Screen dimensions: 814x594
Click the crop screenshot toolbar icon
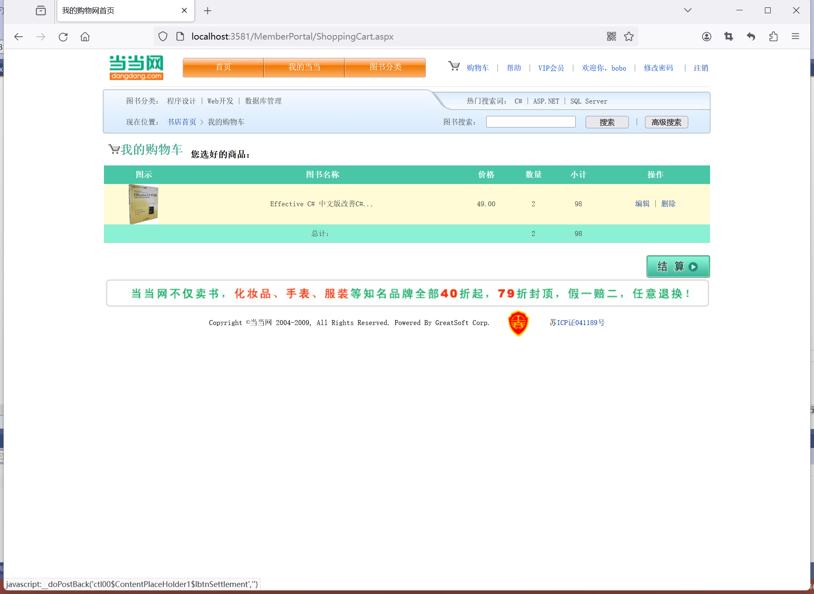[729, 36]
